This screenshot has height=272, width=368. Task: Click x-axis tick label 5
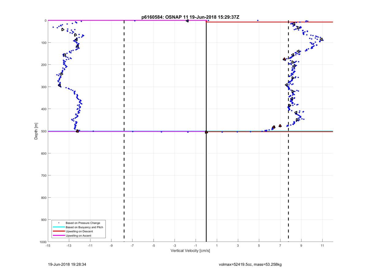[259, 246]
